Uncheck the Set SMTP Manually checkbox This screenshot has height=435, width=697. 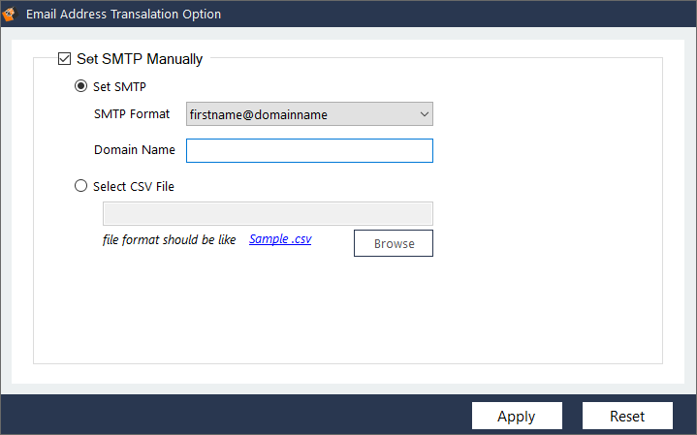(x=64, y=59)
